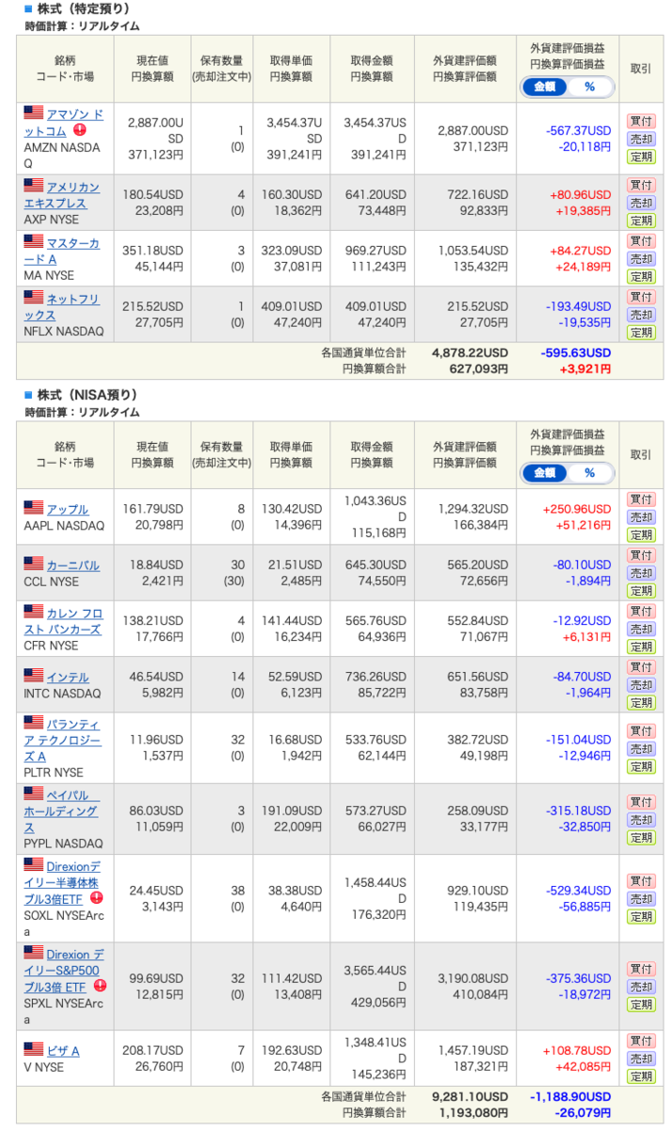This screenshot has height=1131, width=672.
Task: Click 定期 for MA Mastercard
Action: click(x=641, y=276)
